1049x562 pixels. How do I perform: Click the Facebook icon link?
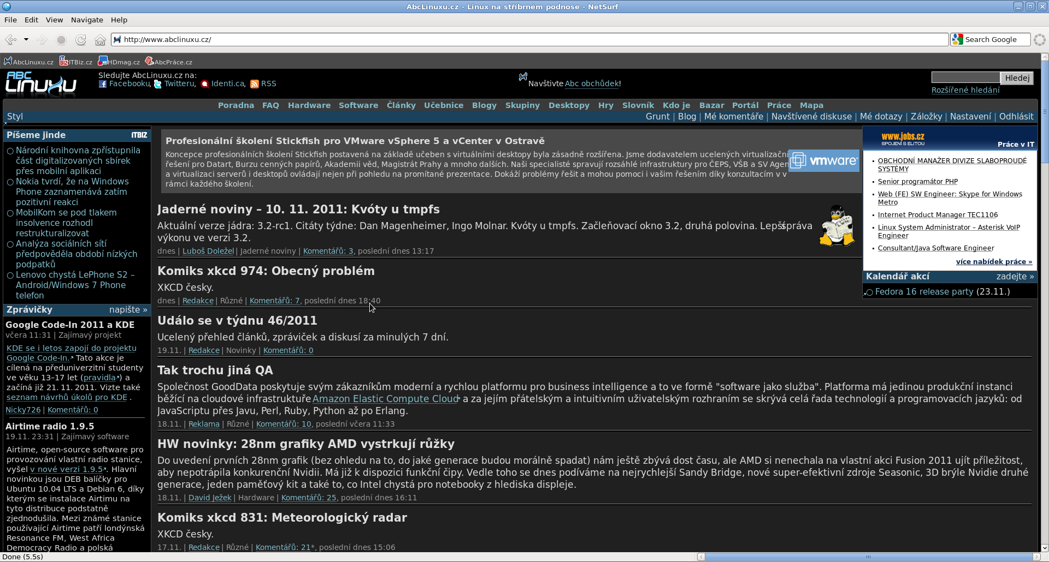(x=103, y=84)
